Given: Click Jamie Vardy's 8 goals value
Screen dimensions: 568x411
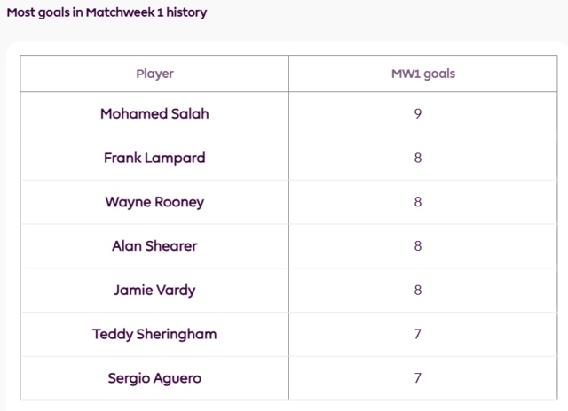Looking at the screenshot, I should click(418, 291).
